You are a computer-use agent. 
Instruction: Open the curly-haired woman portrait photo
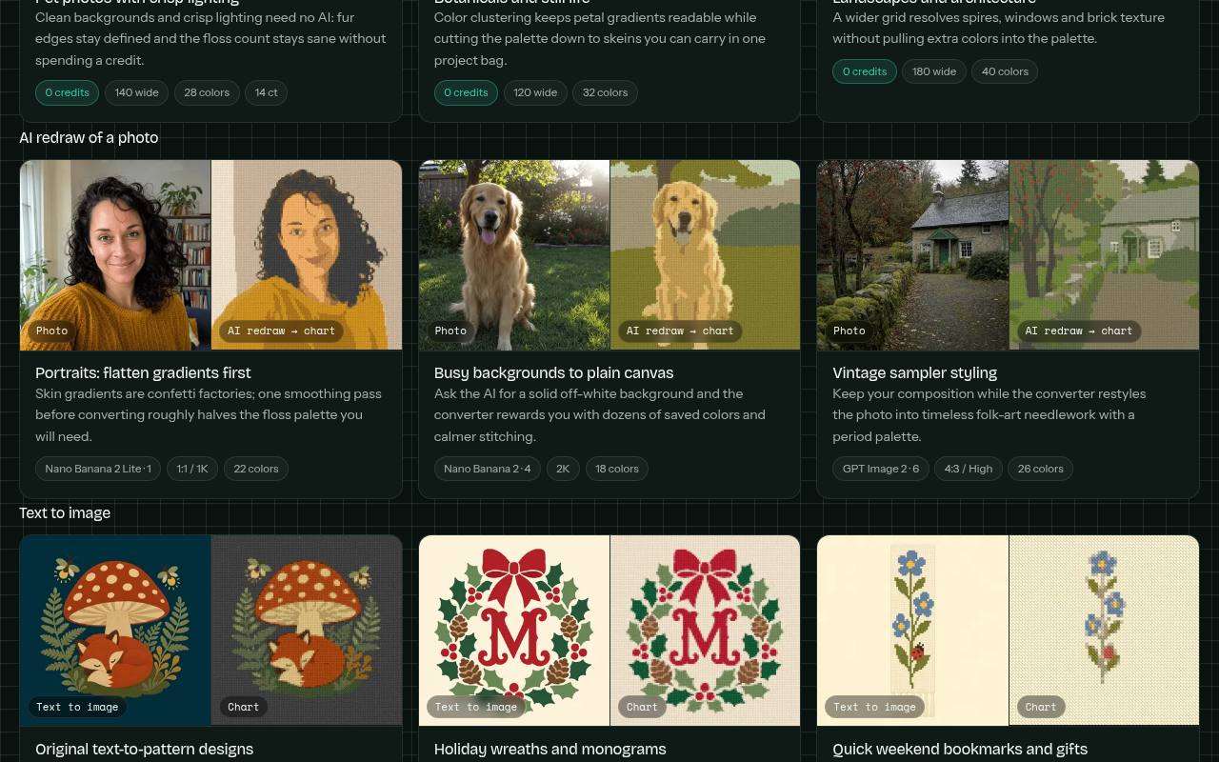point(115,255)
